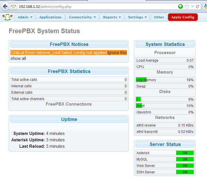This screenshot has height=187, width=207.
Task: Click the Web Server OK status indicator
Action: 185,166
